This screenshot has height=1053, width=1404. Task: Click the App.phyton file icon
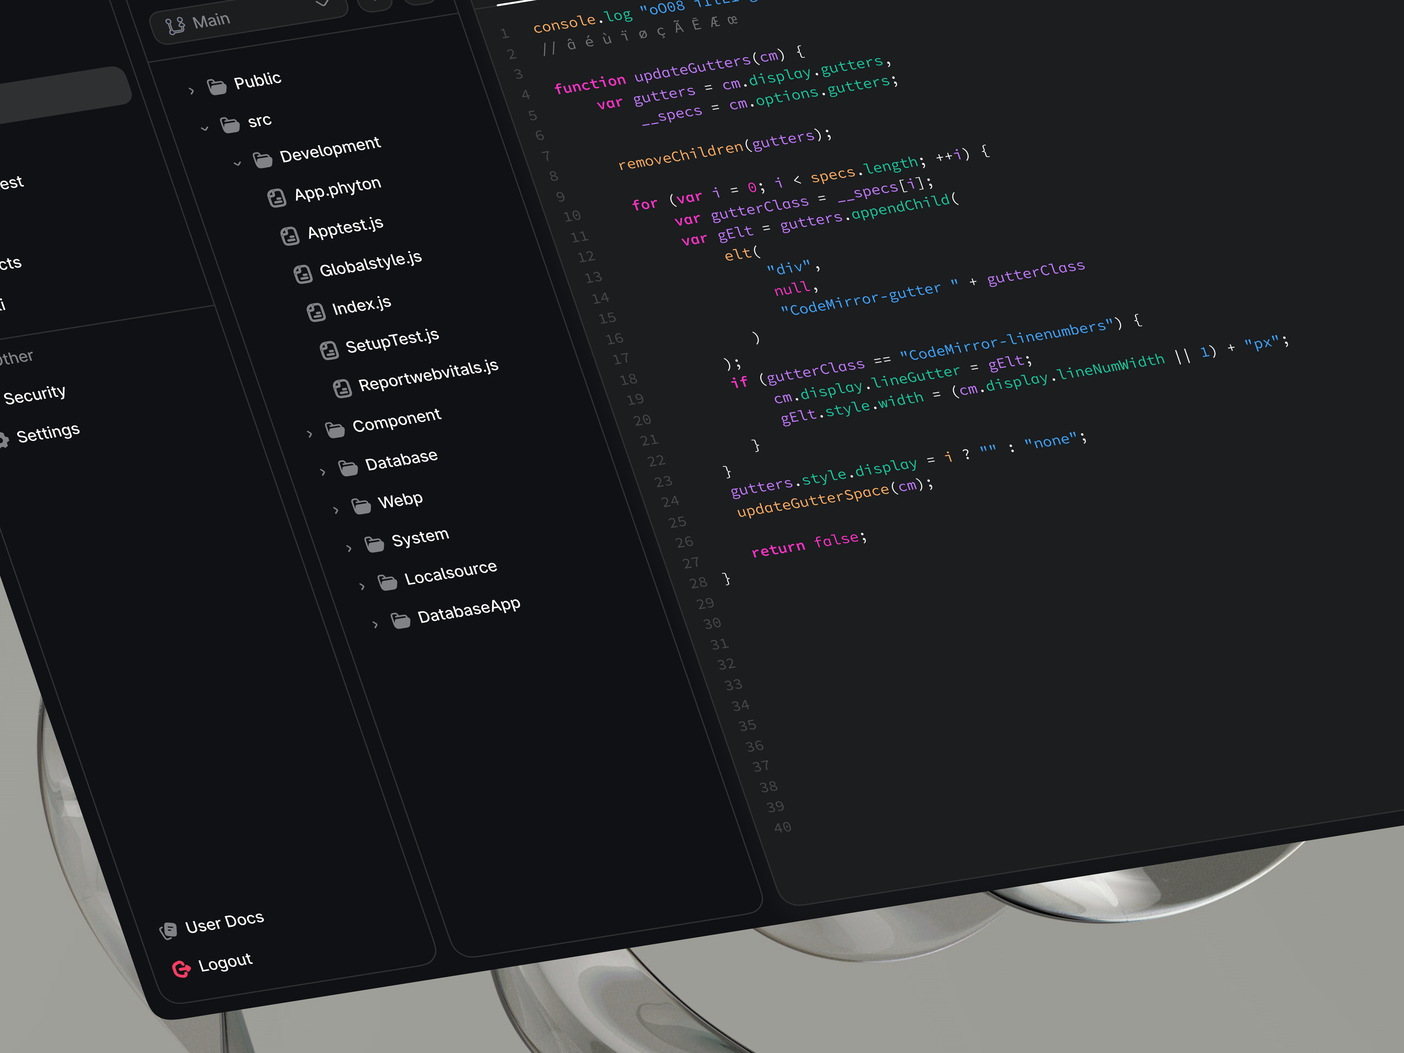point(278,197)
